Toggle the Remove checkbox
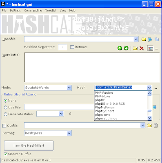 coord(72,47)
